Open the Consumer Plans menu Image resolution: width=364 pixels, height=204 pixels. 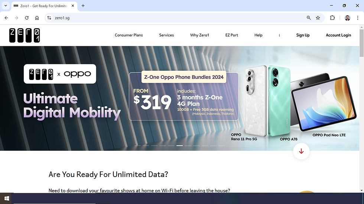(x=129, y=35)
